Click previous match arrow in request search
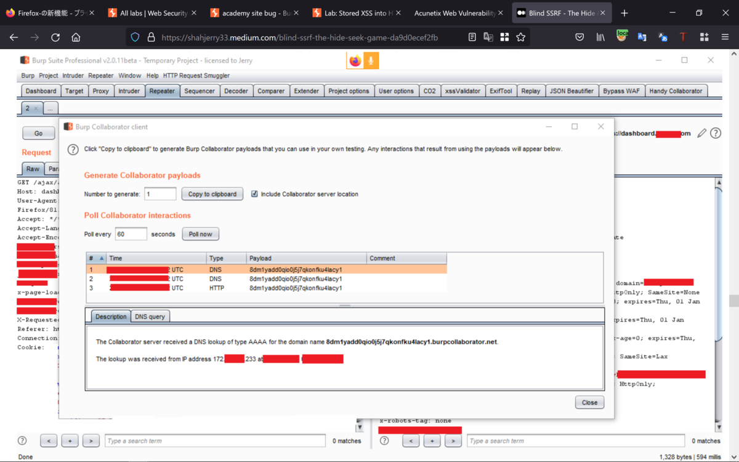The image size is (739, 462). 49,440
